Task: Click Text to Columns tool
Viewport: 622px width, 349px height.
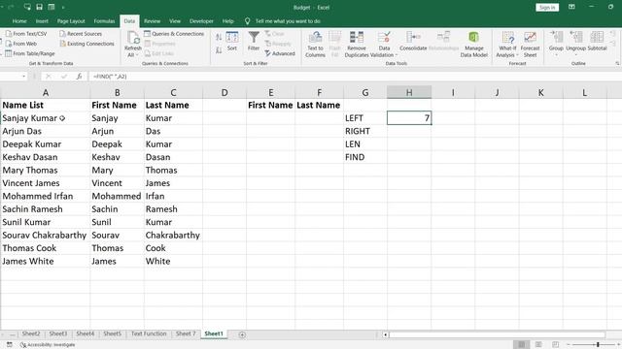Action: click(315, 45)
